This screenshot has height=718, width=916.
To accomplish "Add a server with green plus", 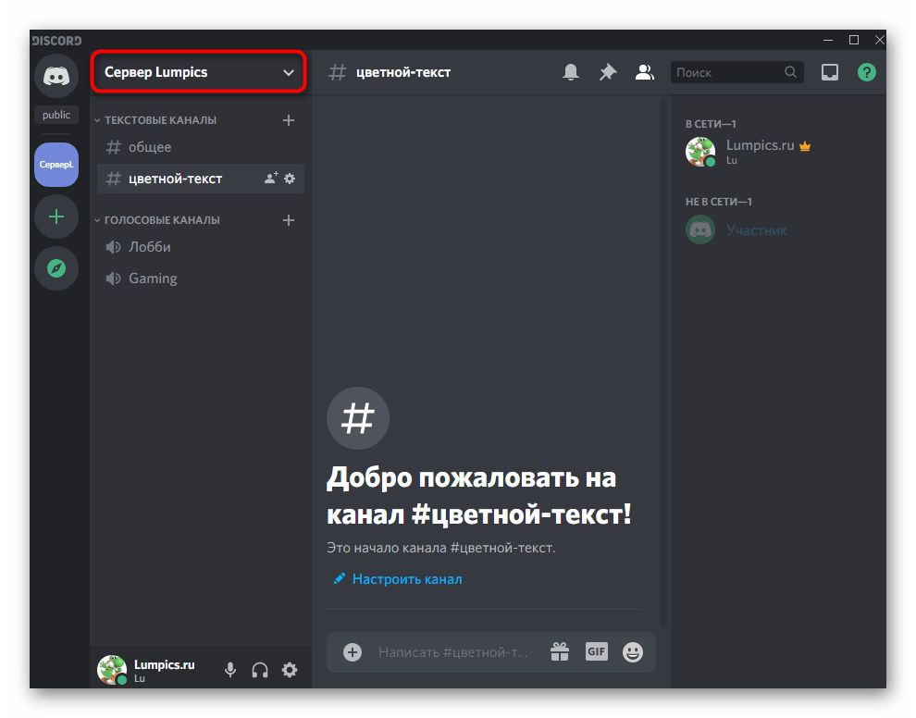I will (x=56, y=217).
